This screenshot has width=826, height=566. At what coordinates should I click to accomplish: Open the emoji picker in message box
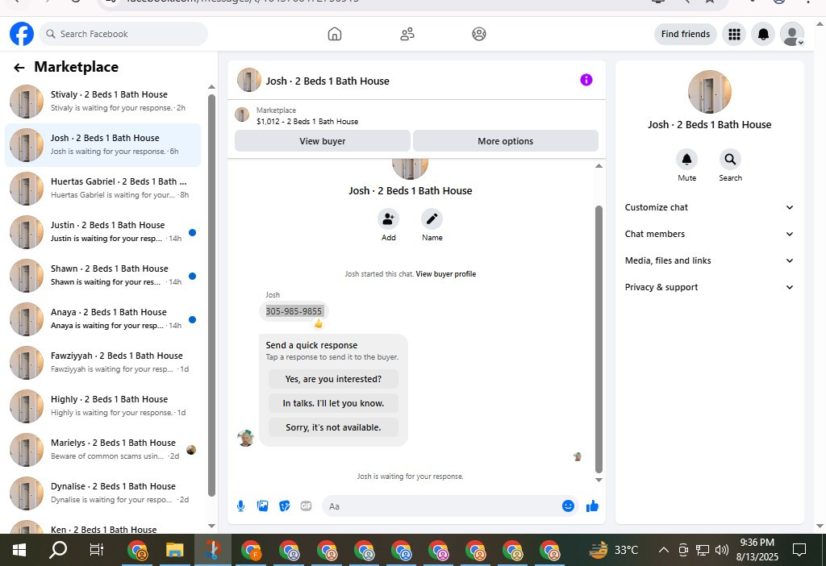[x=568, y=506]
